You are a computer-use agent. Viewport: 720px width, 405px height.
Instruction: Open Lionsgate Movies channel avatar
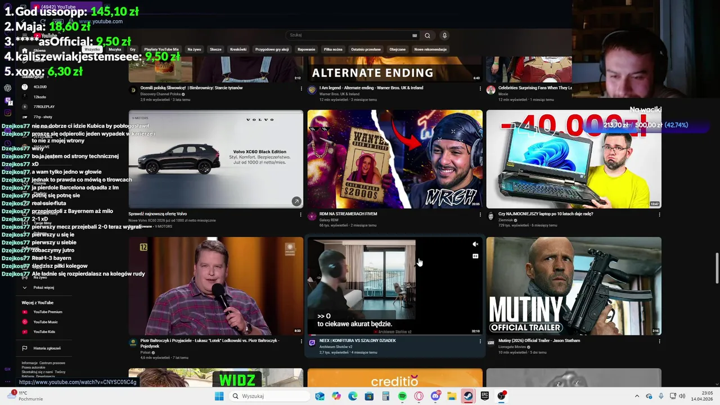(491, 343)
